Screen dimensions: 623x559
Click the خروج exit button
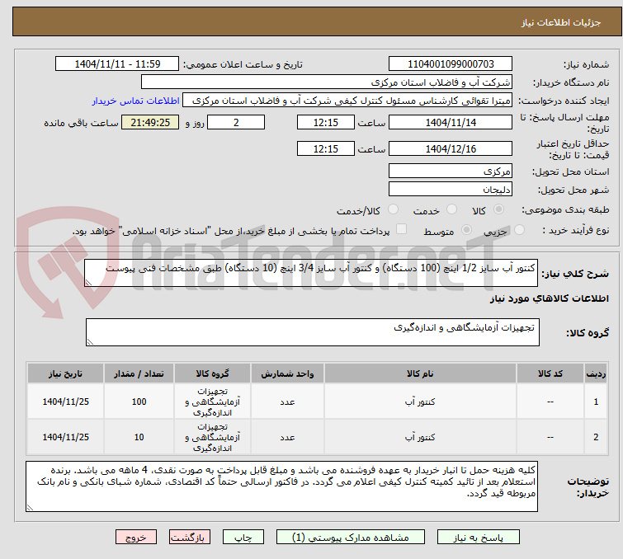coord(136,538)
